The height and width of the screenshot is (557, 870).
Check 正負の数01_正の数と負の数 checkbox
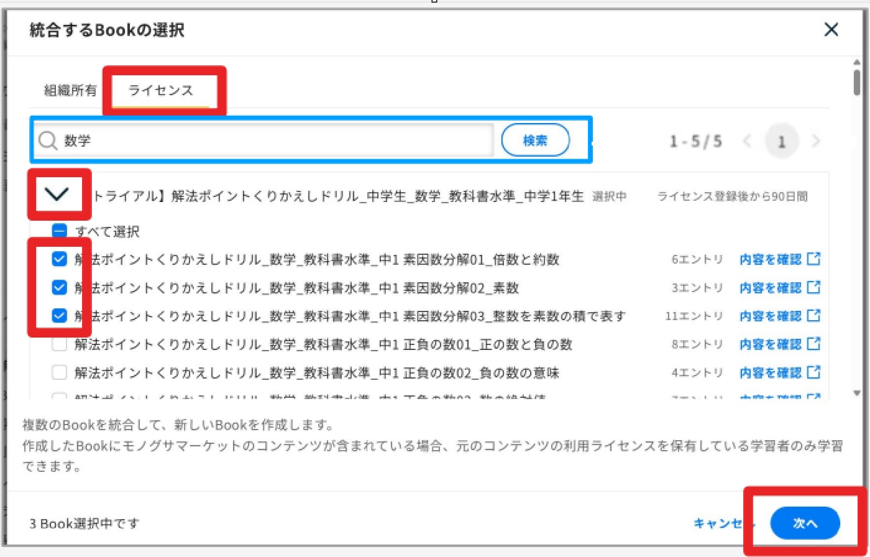click(x=59, y=344)
